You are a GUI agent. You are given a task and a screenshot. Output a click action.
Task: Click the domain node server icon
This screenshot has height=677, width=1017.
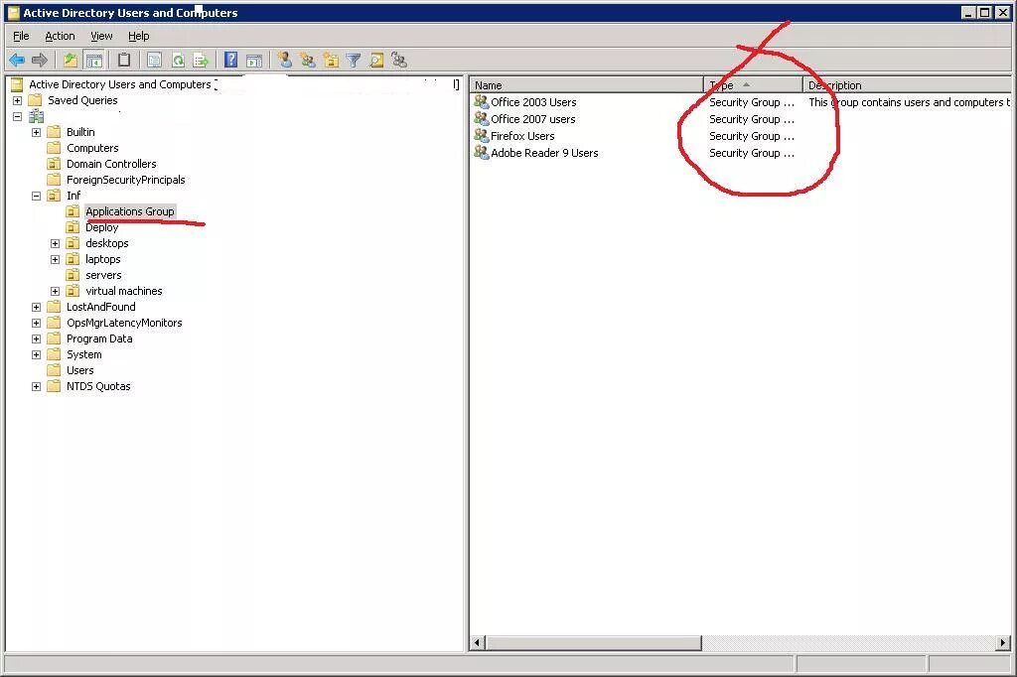37,116
